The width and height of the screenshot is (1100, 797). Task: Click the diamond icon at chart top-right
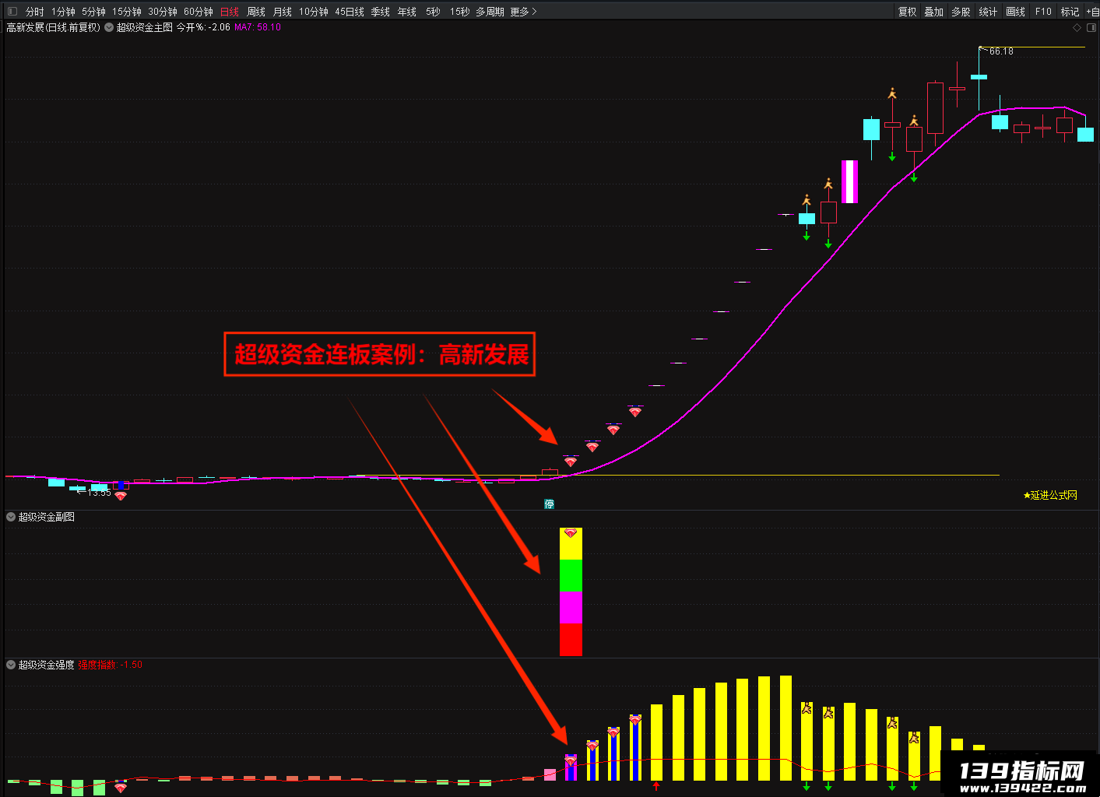[1077, 27]
